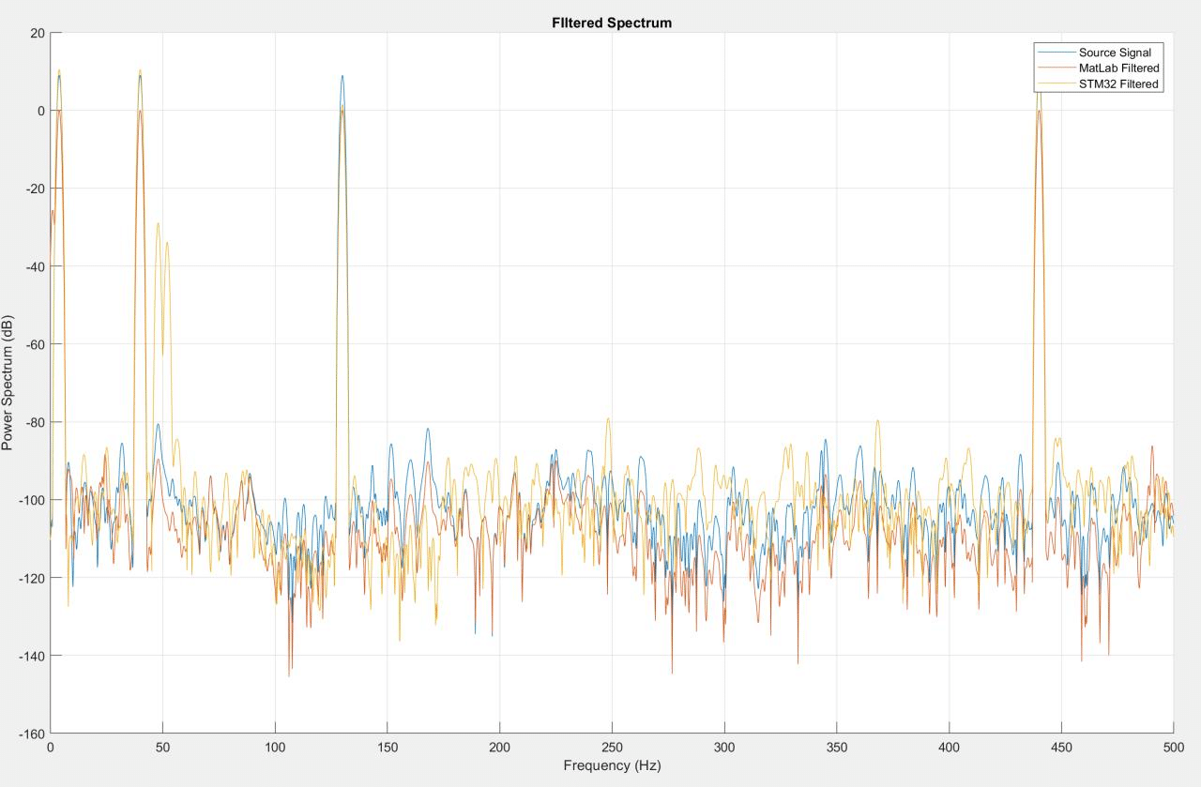
Task: Click the blue line sample in legend
Action: click(x=1055, y=53)
